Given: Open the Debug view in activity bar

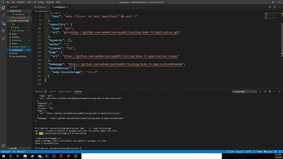Looking at the screenshot, I should coord(3,31).
